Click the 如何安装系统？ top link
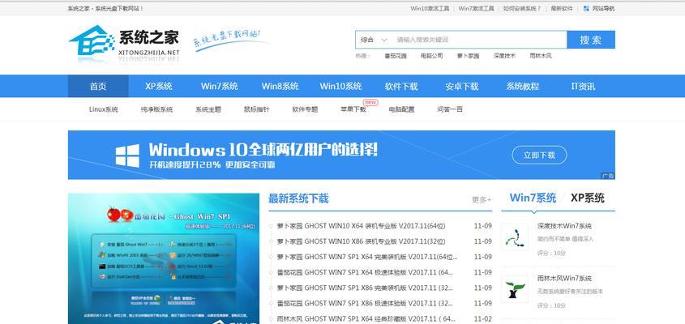Image resolution: width=685 pixels, height=324 pixels. 522,8
